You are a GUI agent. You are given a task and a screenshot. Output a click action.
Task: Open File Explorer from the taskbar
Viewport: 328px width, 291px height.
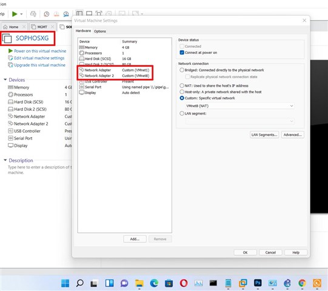click(139, 283)
